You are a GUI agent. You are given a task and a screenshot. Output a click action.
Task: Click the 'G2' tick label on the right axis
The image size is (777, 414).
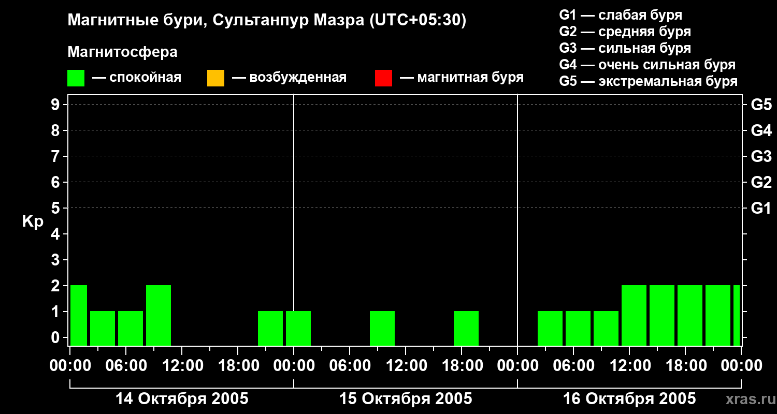pos(761,182)
